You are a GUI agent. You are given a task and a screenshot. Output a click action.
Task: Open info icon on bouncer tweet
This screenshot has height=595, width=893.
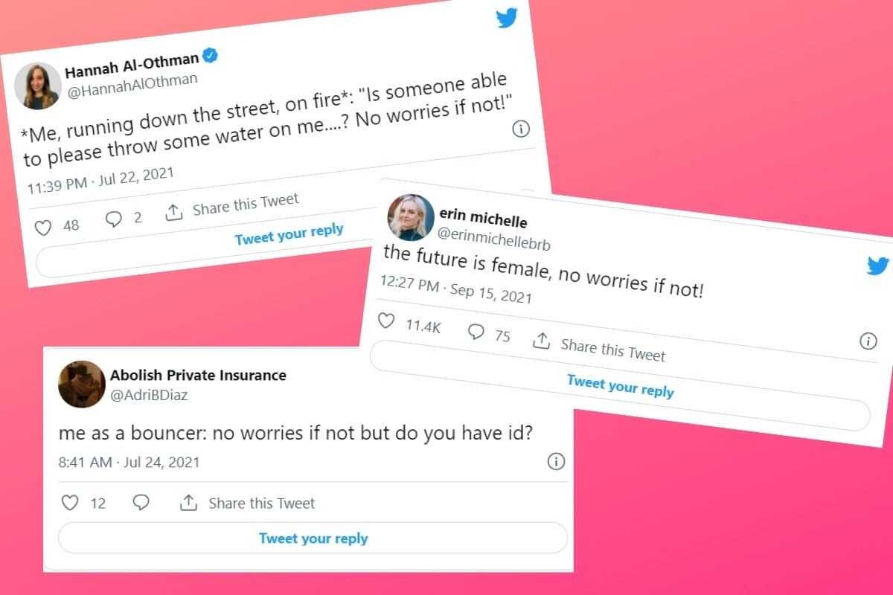(556, 462)
